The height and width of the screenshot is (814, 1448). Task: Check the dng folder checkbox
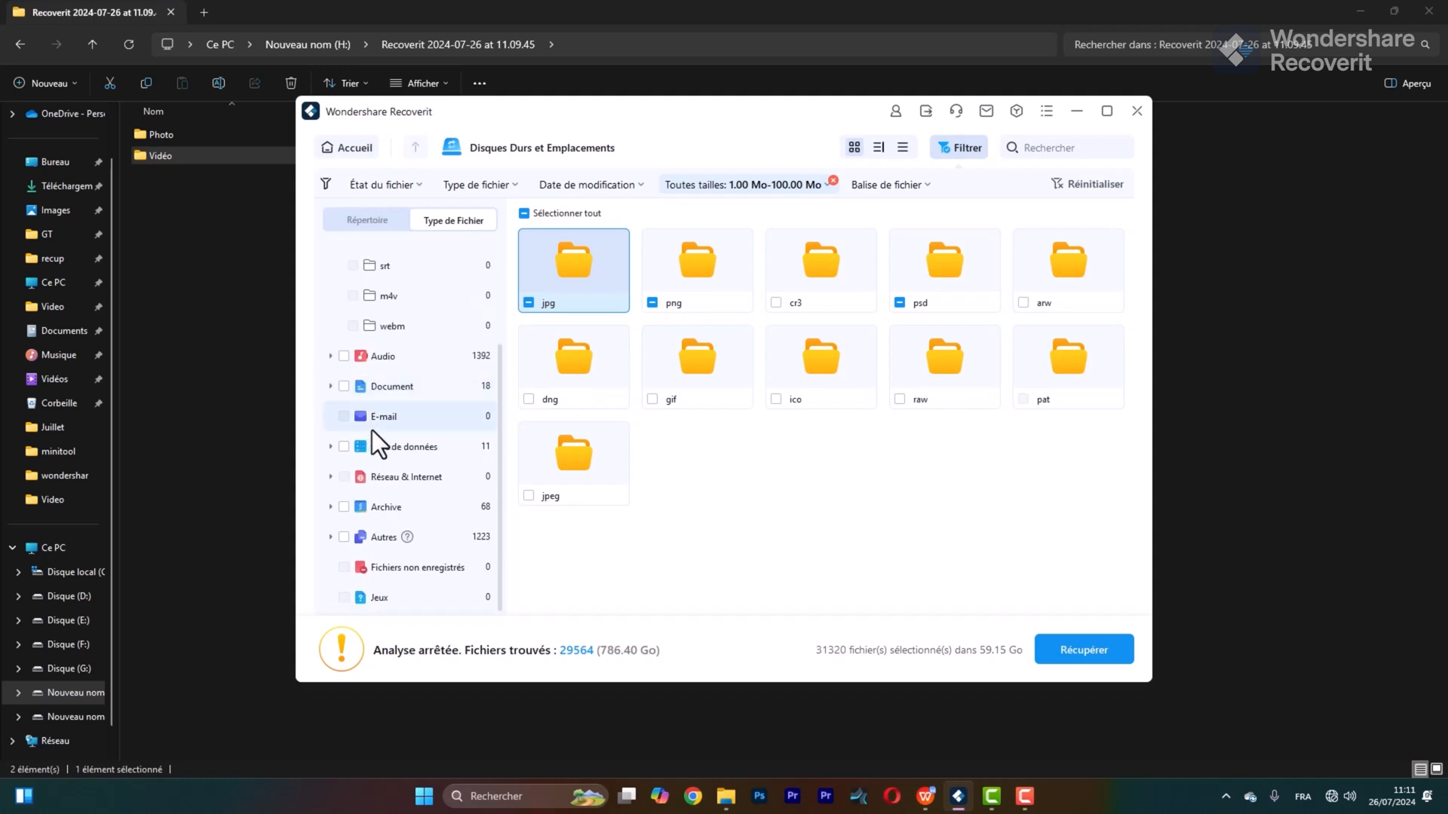529,399
